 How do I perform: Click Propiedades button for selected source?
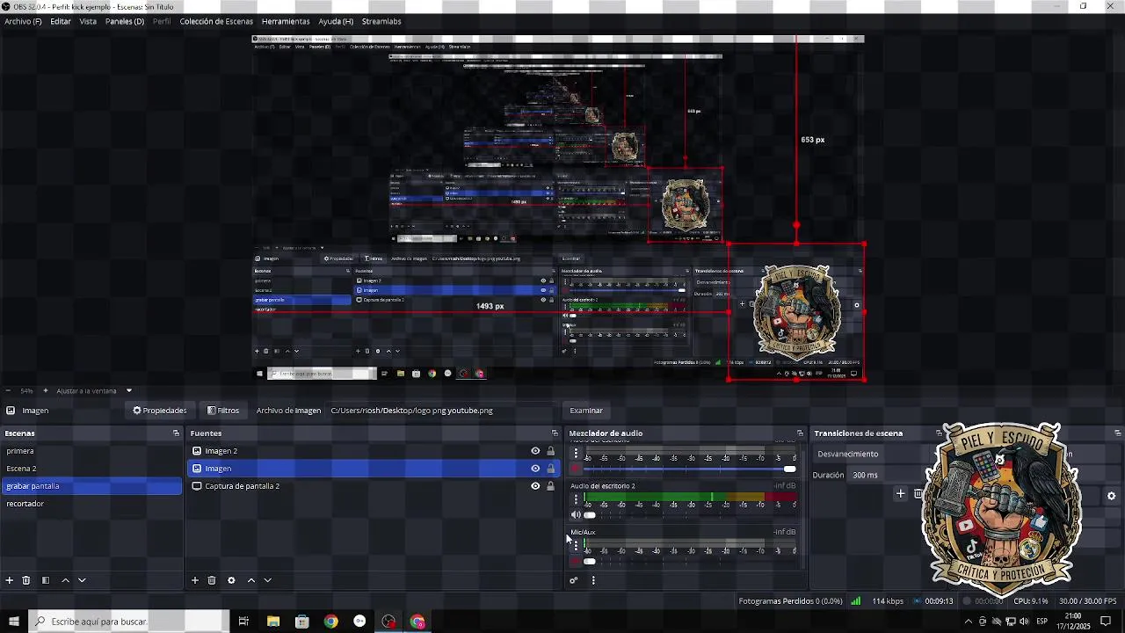click(159, 411)
